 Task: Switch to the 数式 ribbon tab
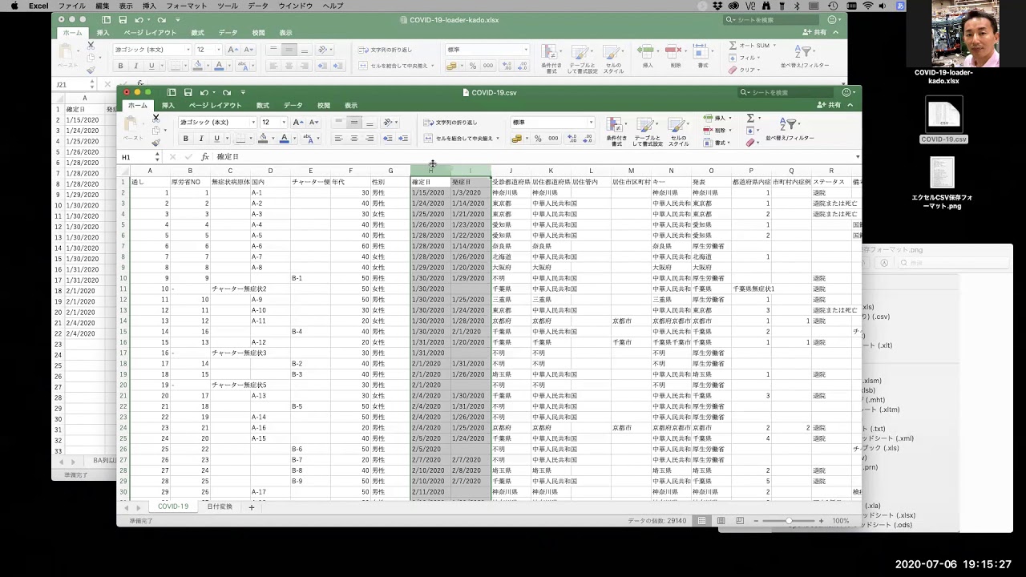click(x=262, y=106)
